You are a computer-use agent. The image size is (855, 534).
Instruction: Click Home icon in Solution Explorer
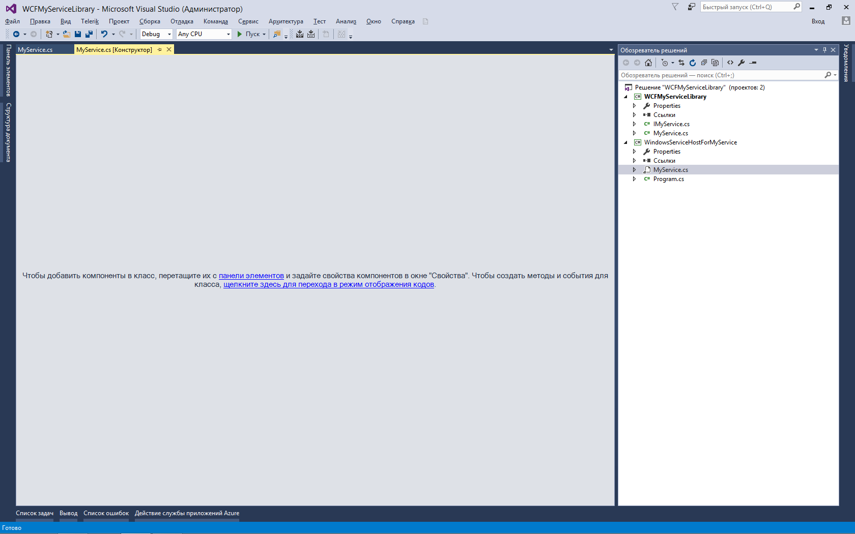(x=648, y=63)
